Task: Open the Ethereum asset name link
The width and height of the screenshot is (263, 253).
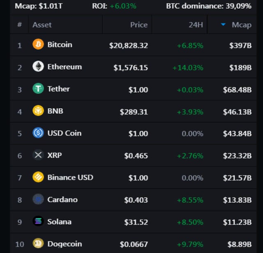Action: click(x=65, y=67)
